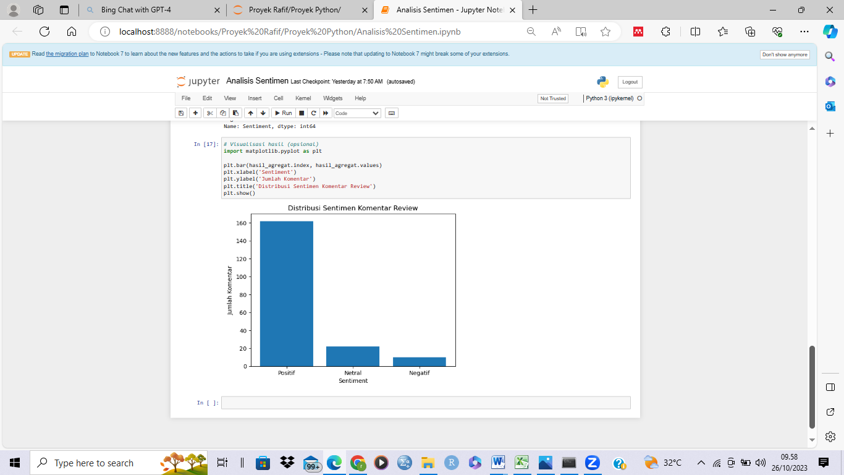Restart and run all cells with the fast-forward icon

click(x=326, y=113)
